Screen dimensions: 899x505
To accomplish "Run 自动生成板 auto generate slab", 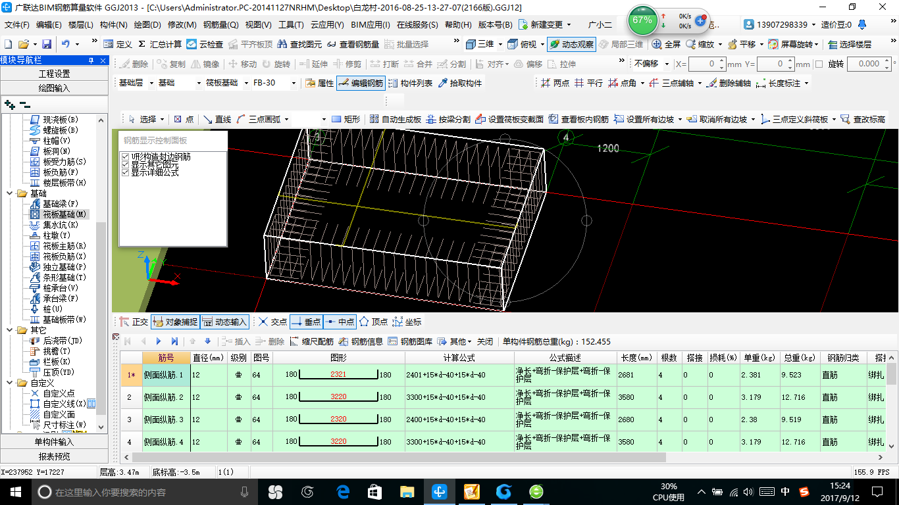I will pyautogui.click(x=395, y=119).
